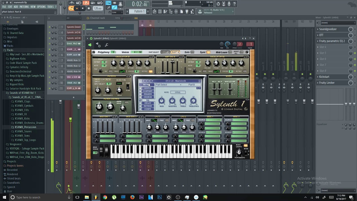Open Google Chrome from the taskbar
This screenshot has height=201, width=357.
(105, 197)
